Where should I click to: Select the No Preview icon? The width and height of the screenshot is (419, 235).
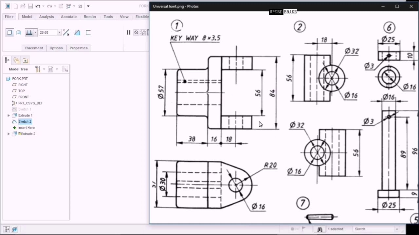[136, 32]
